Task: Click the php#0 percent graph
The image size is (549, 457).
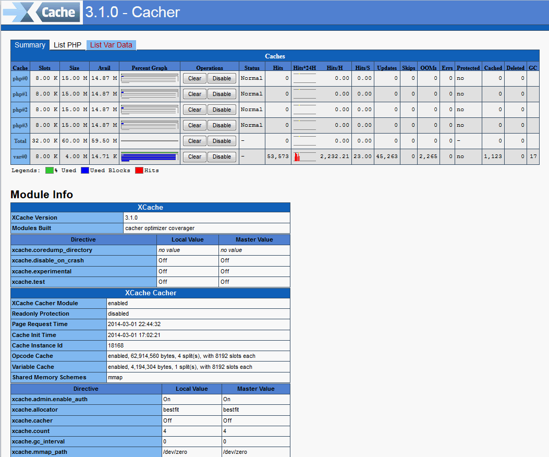Action: point(150,78)
